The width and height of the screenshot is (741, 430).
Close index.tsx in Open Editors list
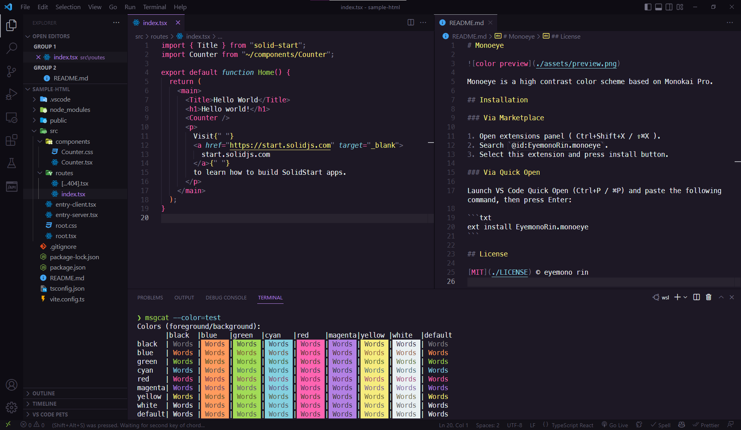tap(38, 57)
